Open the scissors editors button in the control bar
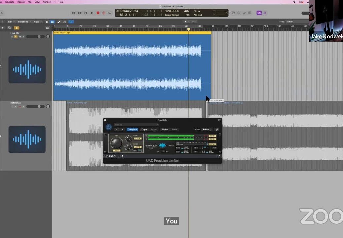The height and width of the screenshot is (238, 343). (x=1, y=13)
